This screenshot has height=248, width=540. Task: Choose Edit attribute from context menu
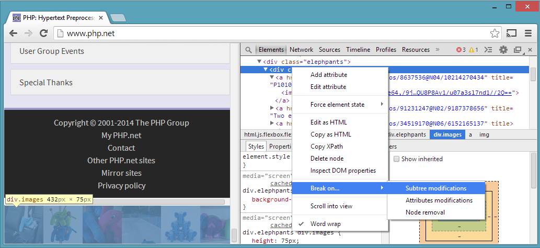(340, 87)
